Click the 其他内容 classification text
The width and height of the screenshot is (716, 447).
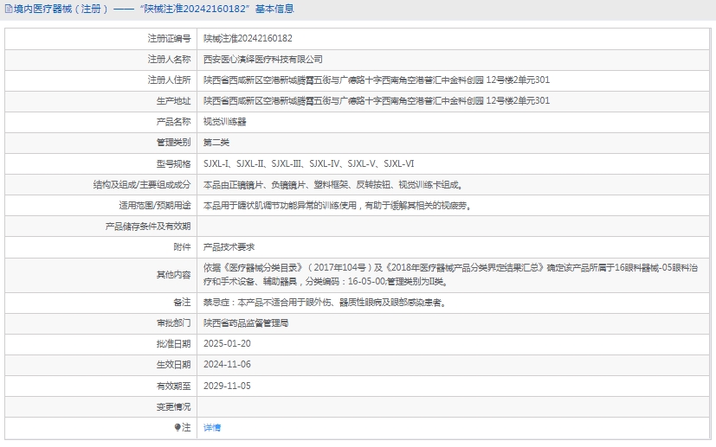coord(450,275)
